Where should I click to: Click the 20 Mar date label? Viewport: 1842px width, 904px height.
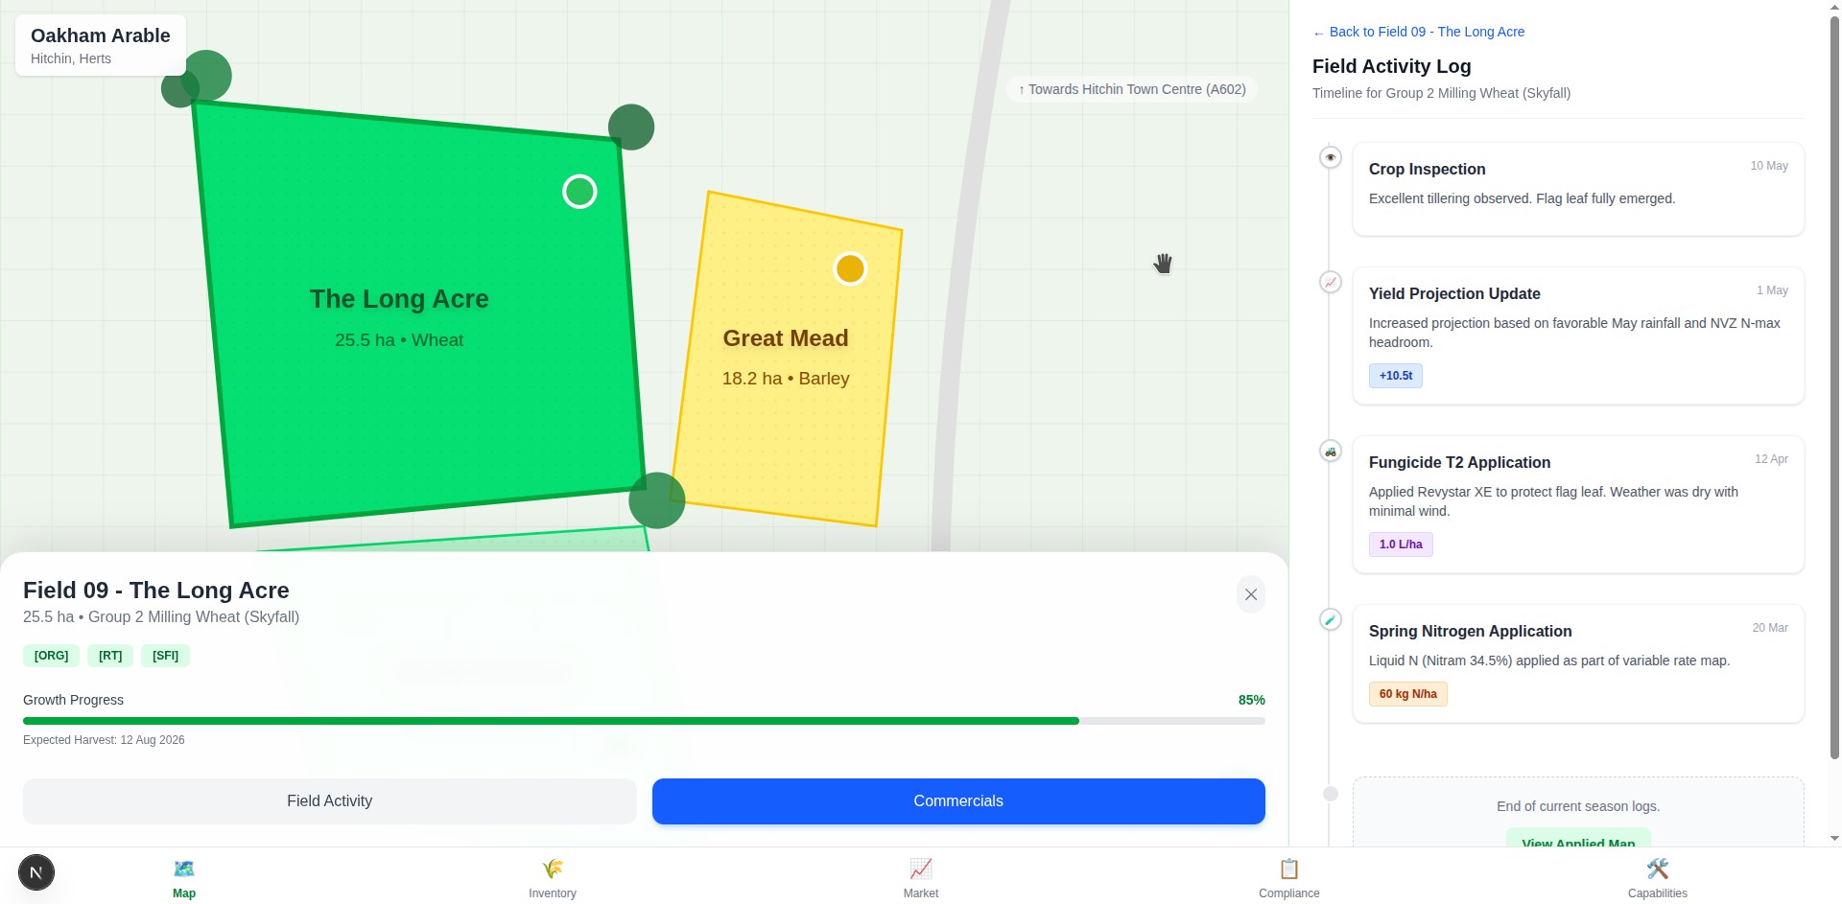(x=1770, y=628)
